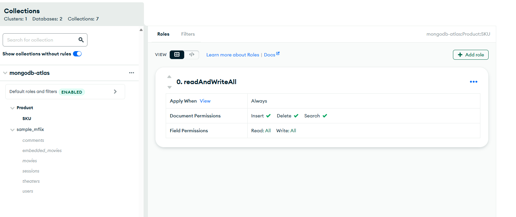516x217 pixels.
Task: Move readAndWriteAll role down with arrow
Action: (169, 87)
